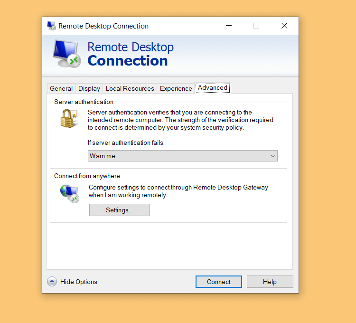Switch to the General tab
This screenshot has width=356, height=323.
pos(61,88)
